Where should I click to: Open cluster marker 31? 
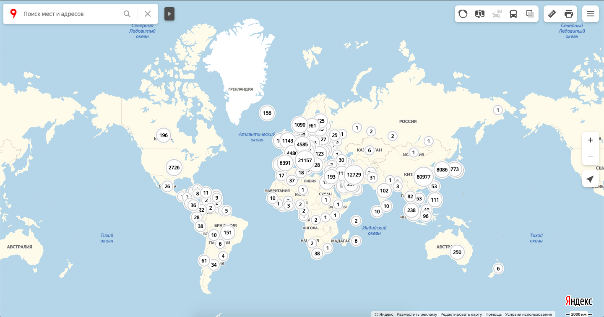pos(372,178)
